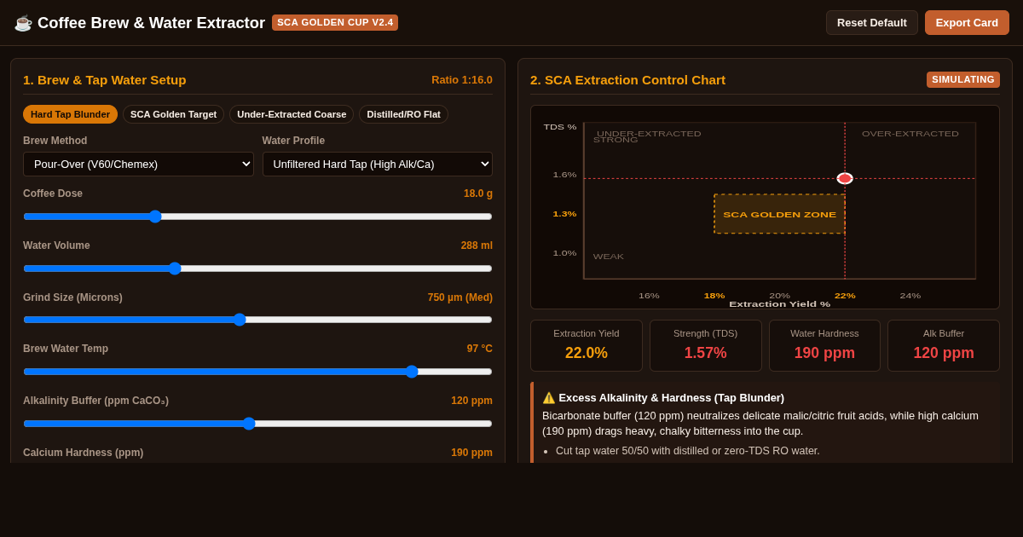The image size is (1023, 537).
Task: Click the "288 ml" water volume value
Action: 477,245
